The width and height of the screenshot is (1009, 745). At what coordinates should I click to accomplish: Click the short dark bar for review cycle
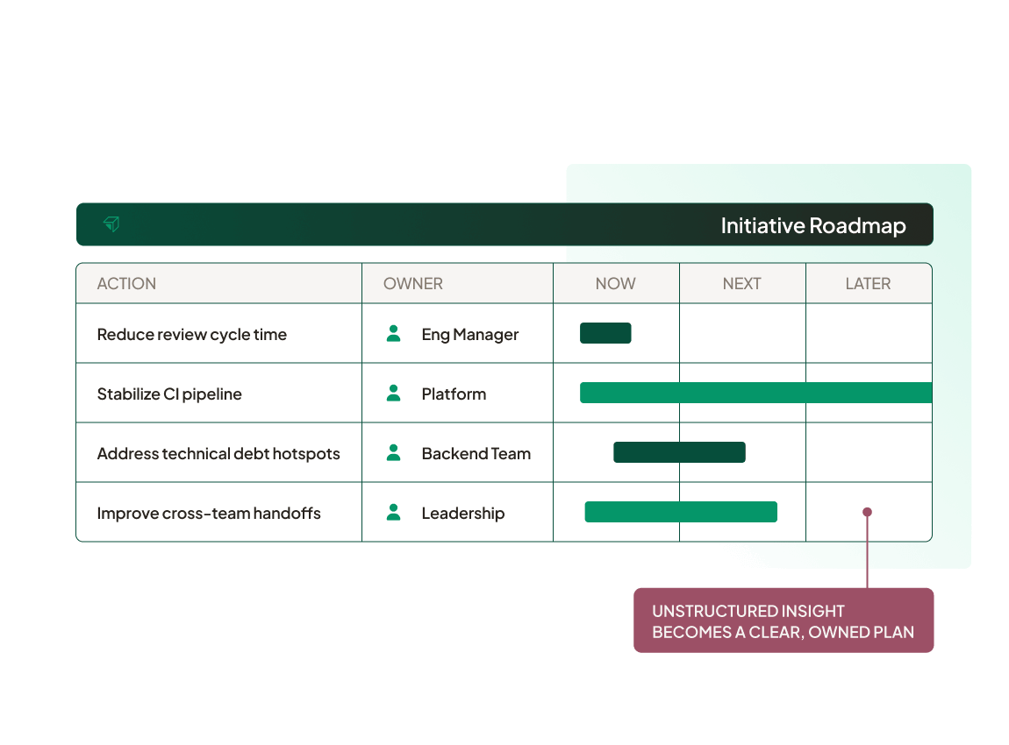[605, 333]
